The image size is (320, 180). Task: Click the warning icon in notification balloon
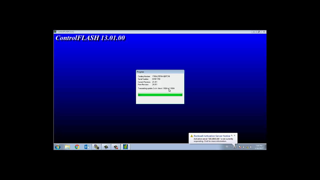click(191, 136)
